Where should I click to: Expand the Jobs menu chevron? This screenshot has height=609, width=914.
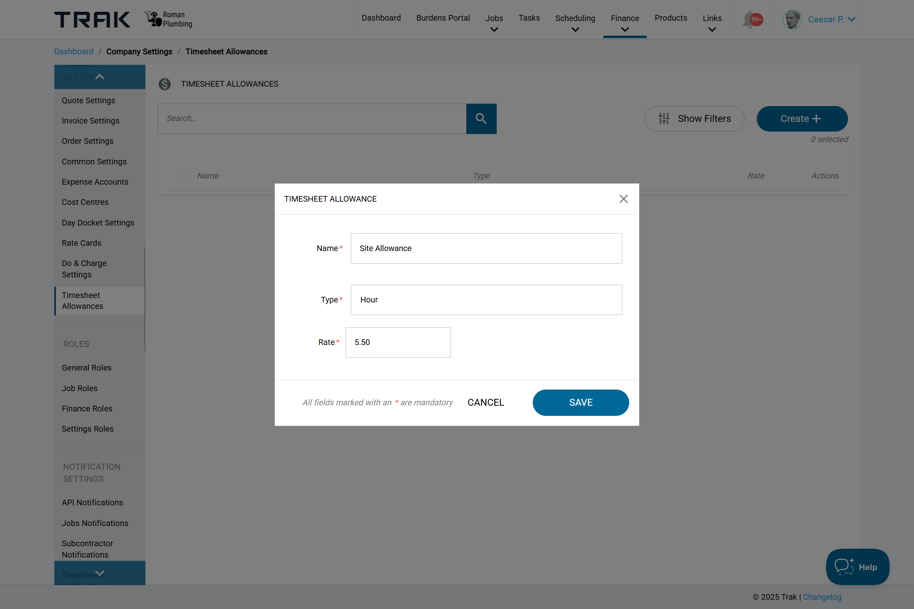coord(494,30)
